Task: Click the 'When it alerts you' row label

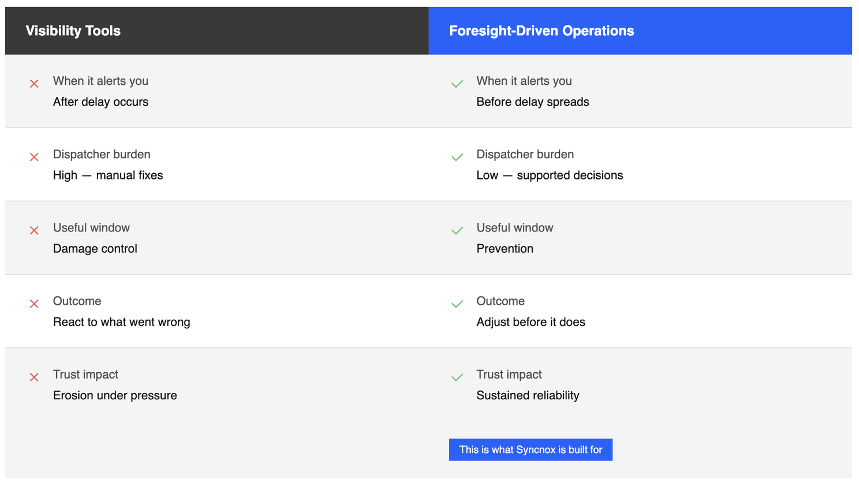Action: [100, 81]
